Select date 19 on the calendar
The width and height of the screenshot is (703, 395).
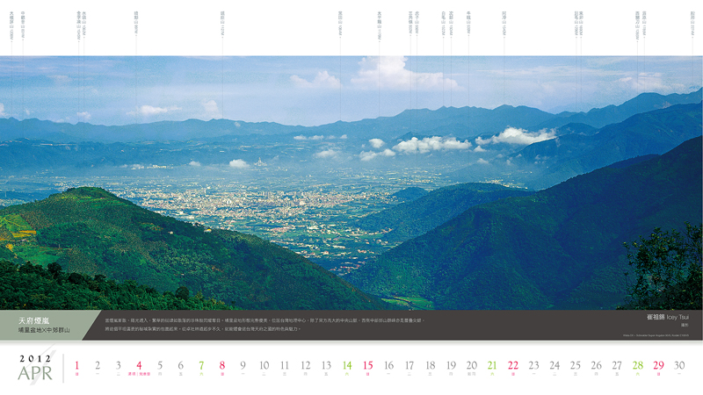(451, 365)
